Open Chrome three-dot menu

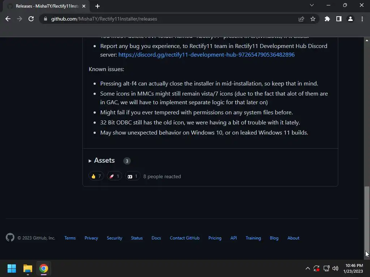[362, 19]
